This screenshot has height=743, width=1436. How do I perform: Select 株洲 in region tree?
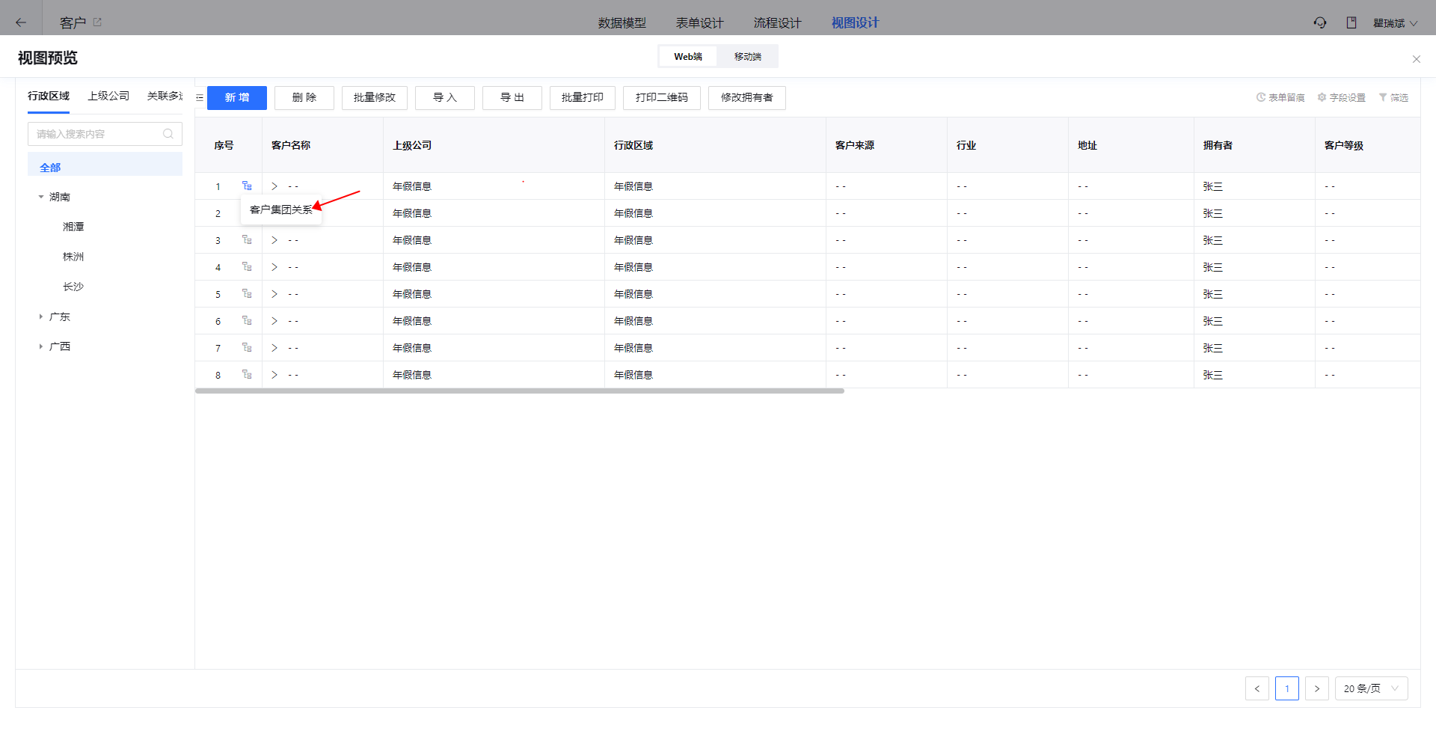73,257
